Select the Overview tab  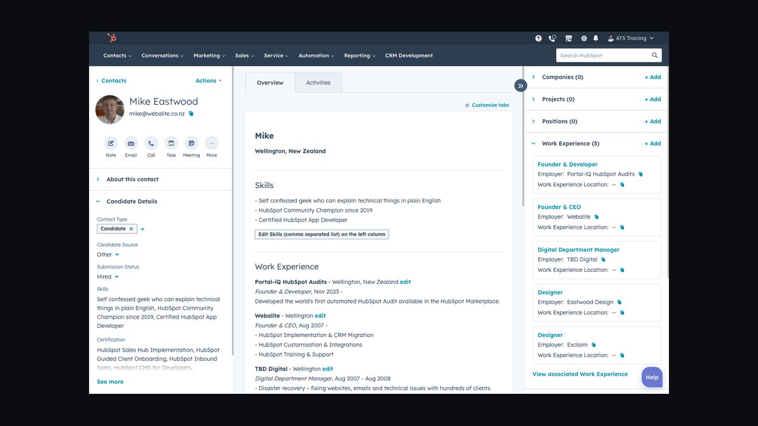270,83
